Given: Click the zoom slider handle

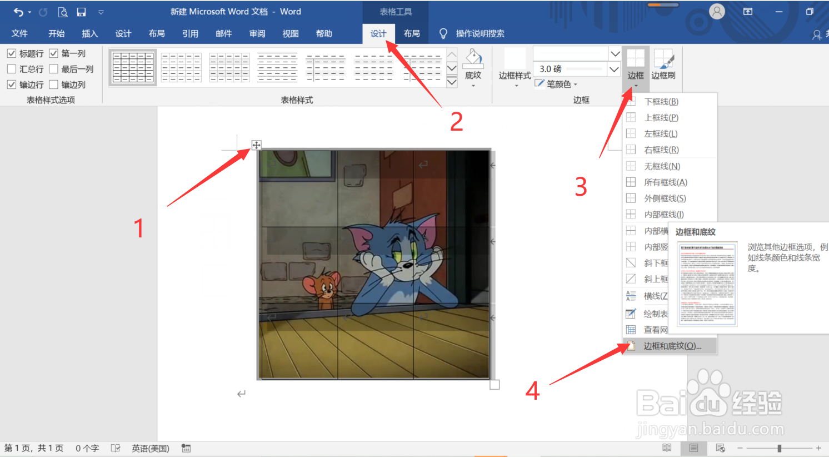Looking at the screenshot, I should click(780, 448).
